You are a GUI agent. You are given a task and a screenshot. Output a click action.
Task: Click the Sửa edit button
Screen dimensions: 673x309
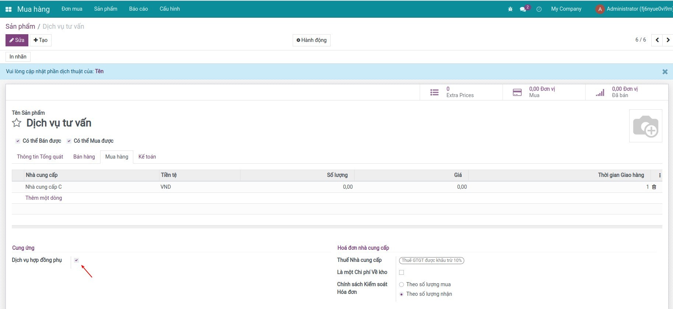click(x=17, y=40)
